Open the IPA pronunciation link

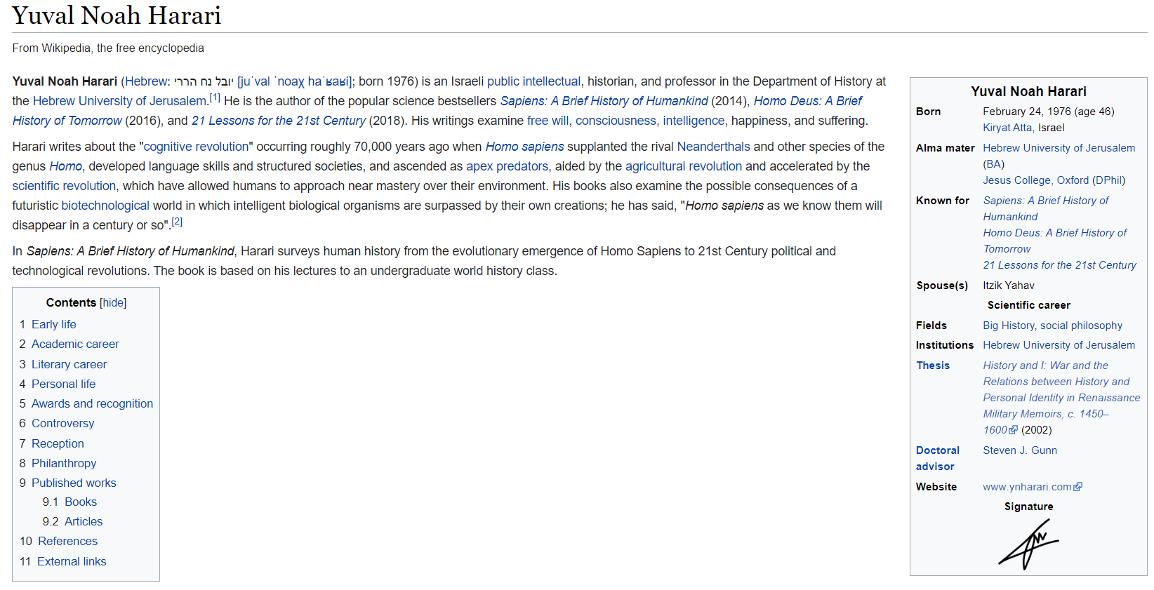click(294, 81)
